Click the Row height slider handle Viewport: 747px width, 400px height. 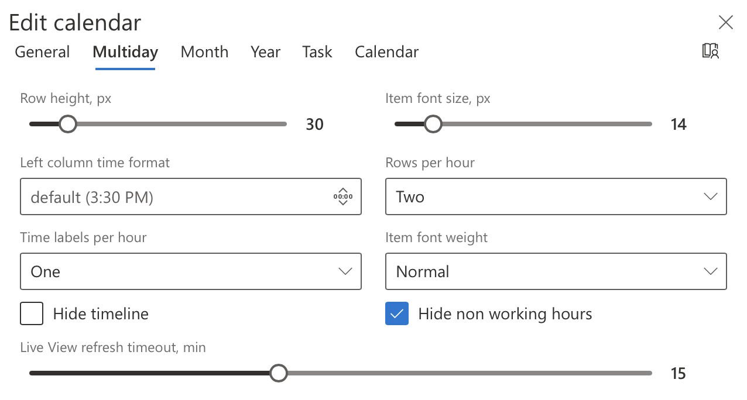68,124
